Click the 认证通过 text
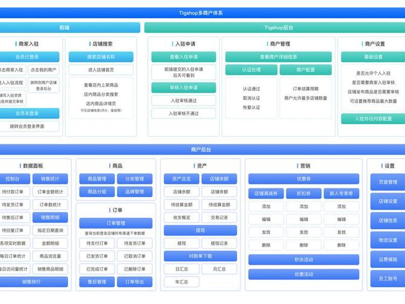 coord(251,89)
